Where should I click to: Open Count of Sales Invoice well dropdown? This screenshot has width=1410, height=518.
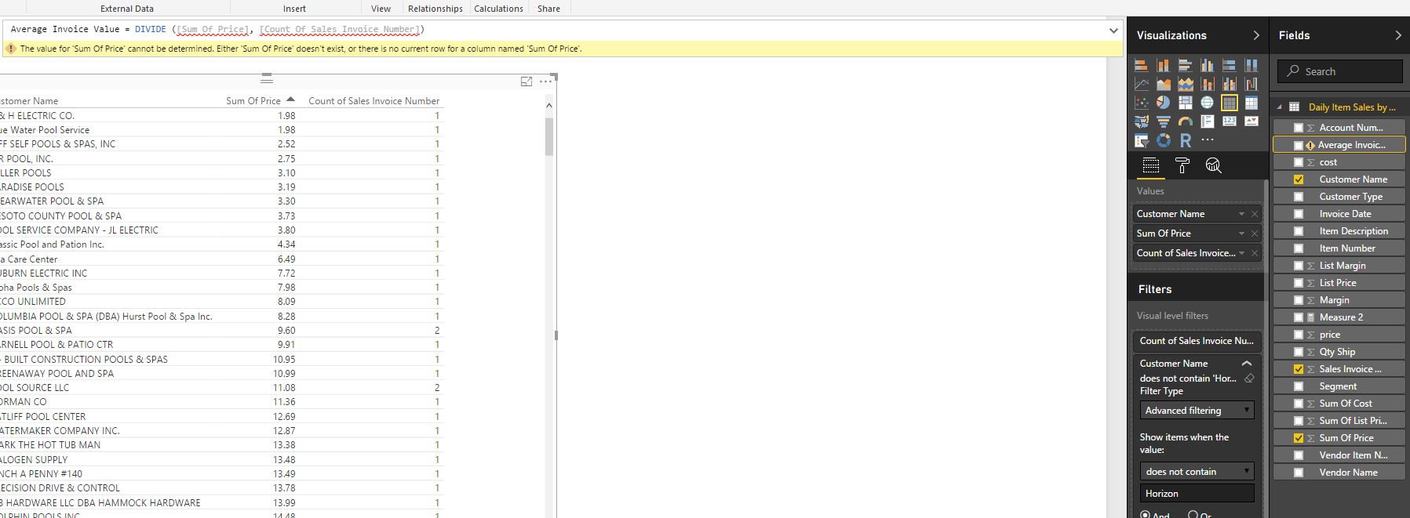1241,253
